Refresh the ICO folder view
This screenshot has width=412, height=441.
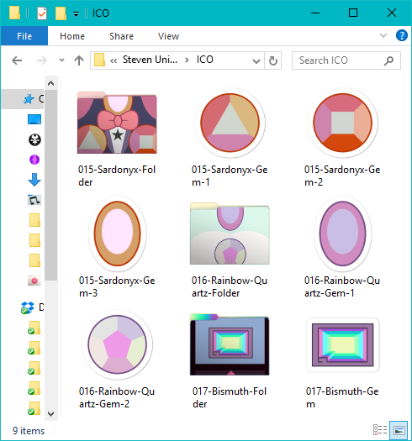tap(272, 60)
